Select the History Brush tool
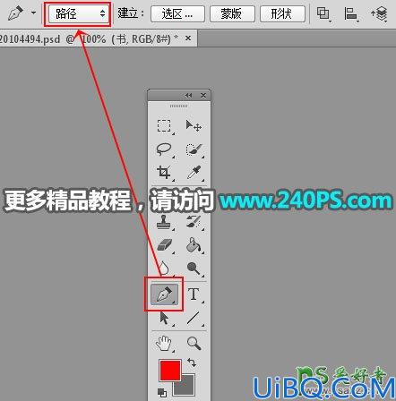Image resolution: width=396 pixels, height=401 pixels. [x=194, y=222]
